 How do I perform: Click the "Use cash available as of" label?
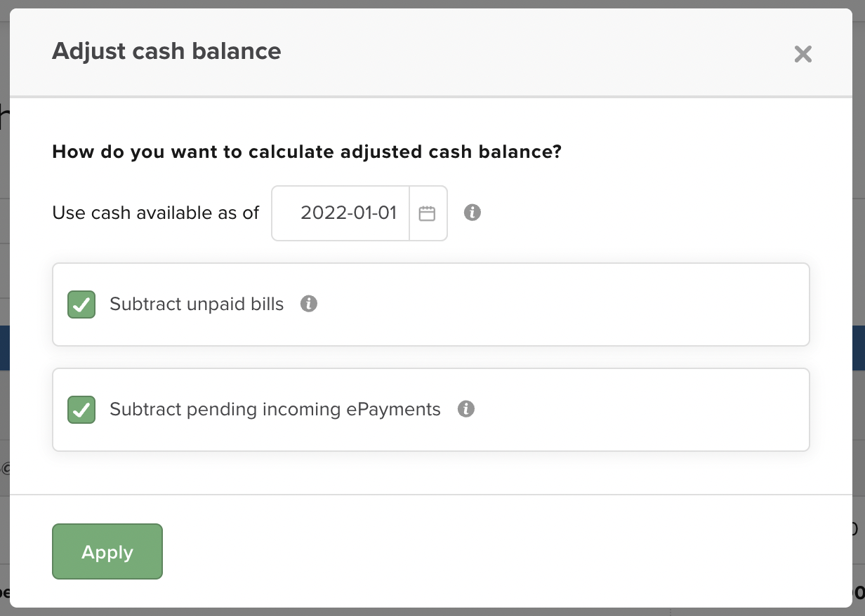pyautogui.click(x=156, y=213)
